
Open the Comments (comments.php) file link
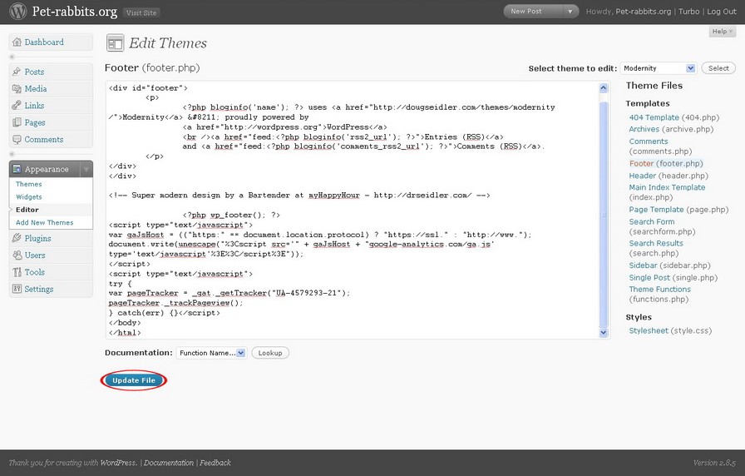(x=648, y=141)
